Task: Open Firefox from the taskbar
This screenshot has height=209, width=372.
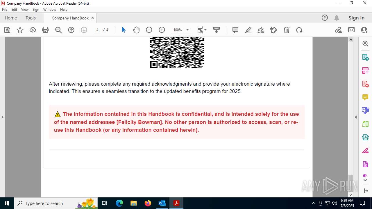Action: click(x=148, y=203)
